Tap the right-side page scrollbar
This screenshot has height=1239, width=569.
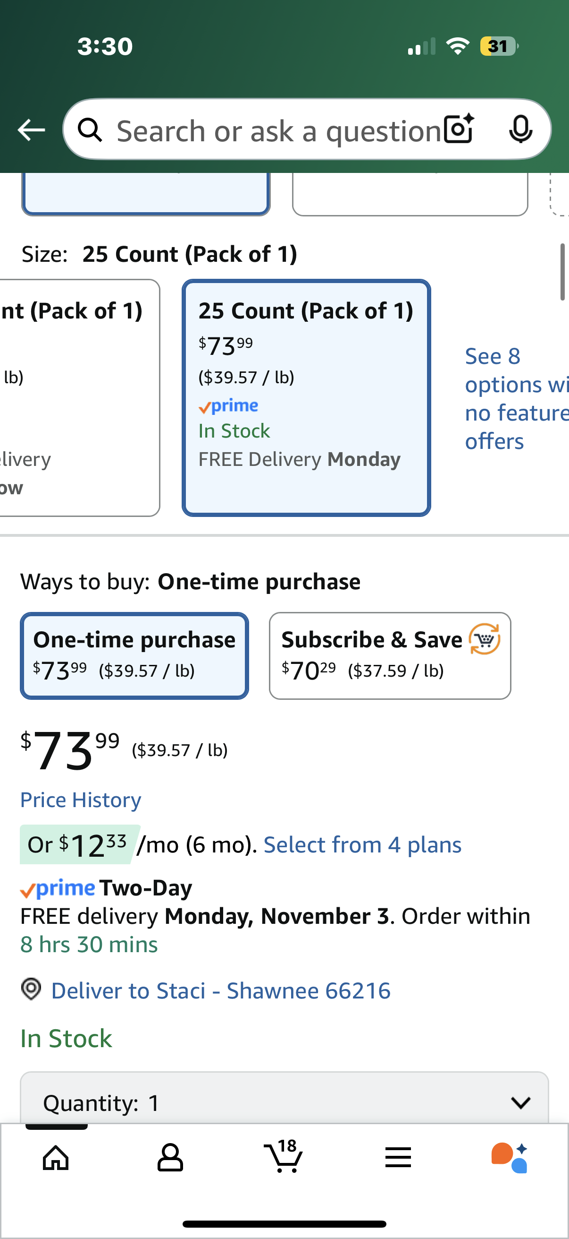[x=562, y=272]
